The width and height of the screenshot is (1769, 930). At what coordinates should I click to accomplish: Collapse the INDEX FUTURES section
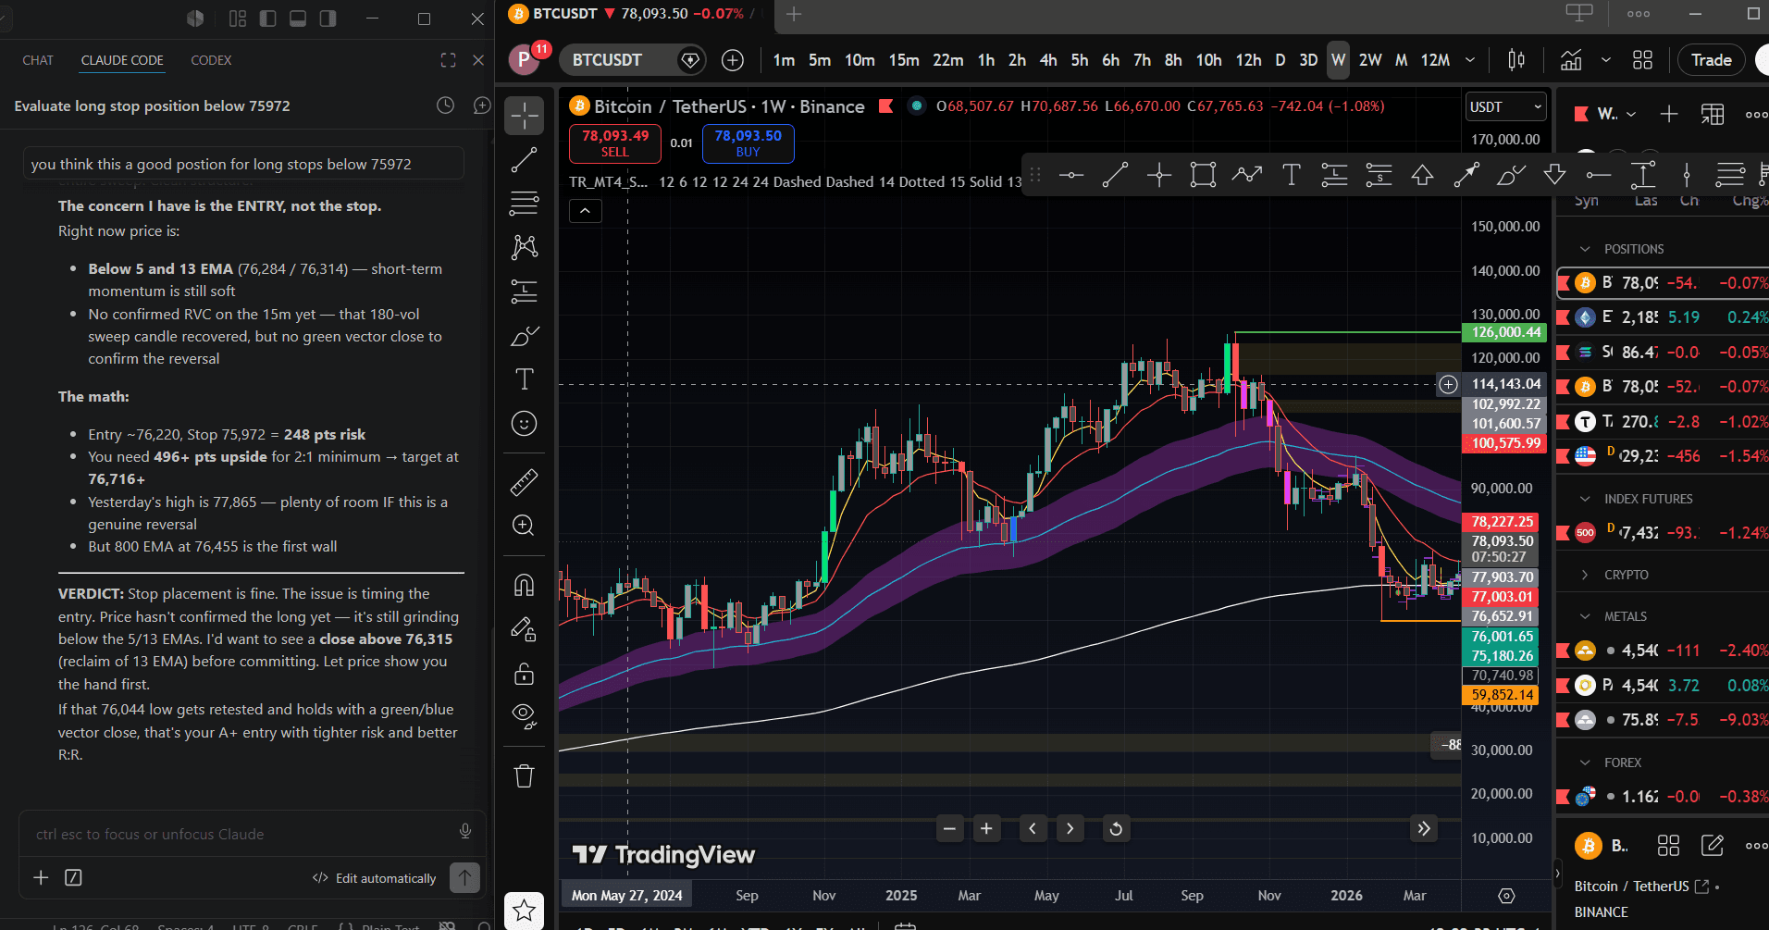coord(1585,499)
